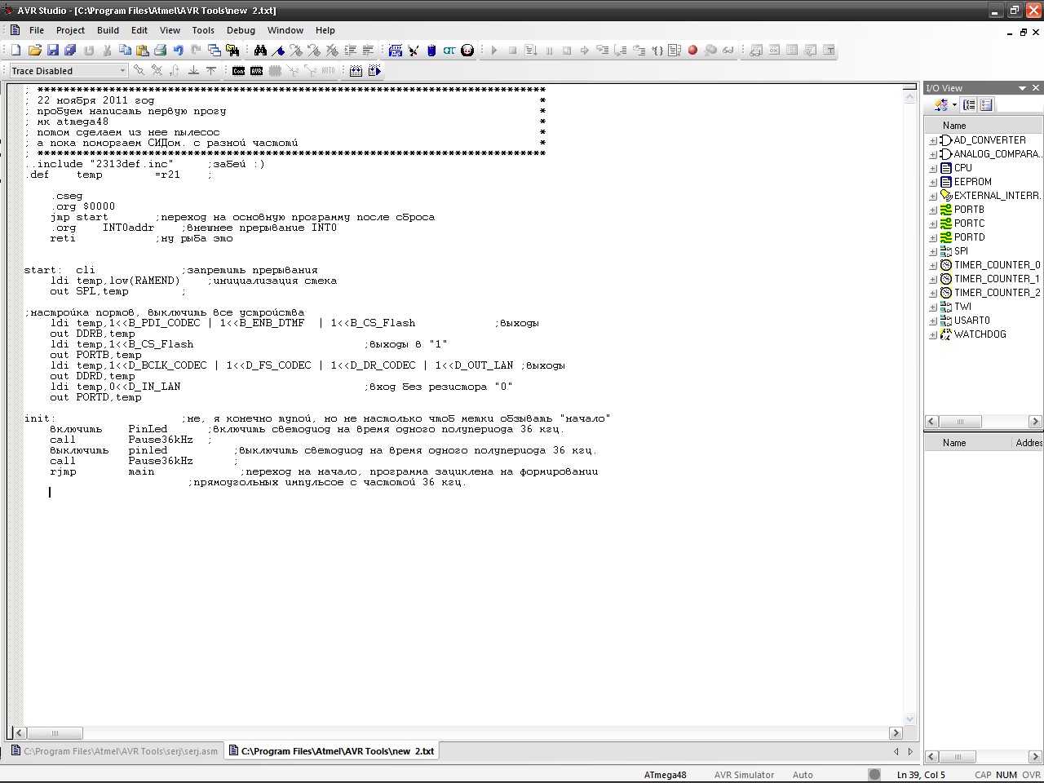Click the red breakpoint circle icon
Image resolution: width=1044 pixels, height=783 pixels.
point(692,51)
